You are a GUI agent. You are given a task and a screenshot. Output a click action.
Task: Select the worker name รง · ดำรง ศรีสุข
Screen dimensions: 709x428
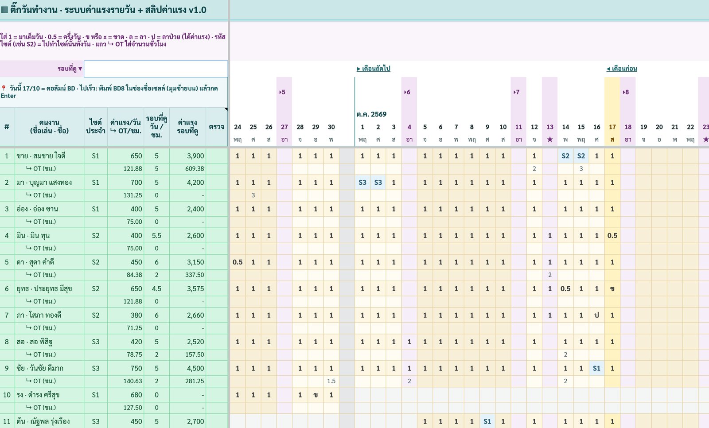(38, 395)
